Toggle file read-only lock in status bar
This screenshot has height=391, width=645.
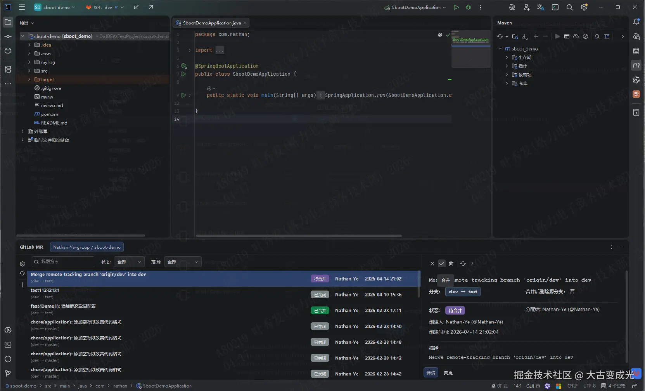[x=634, y=386]
